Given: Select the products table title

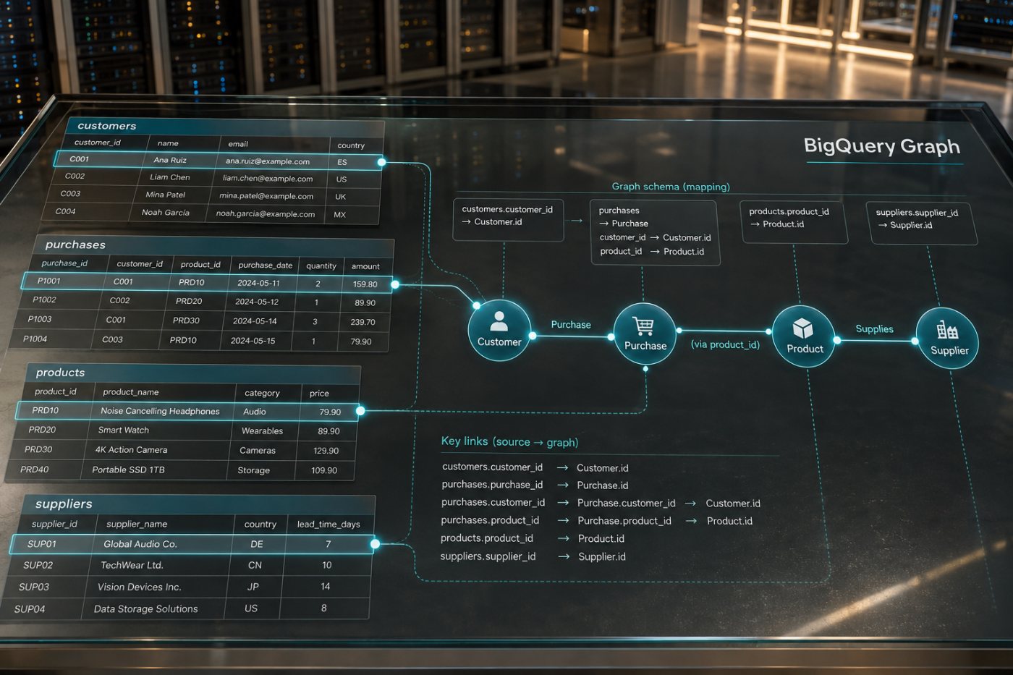Looking at the screenshot, I should point(60,373).
